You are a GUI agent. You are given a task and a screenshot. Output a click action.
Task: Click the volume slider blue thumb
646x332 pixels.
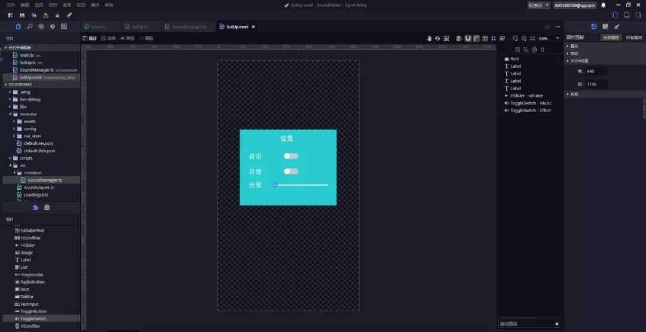(x=275, y=185)
